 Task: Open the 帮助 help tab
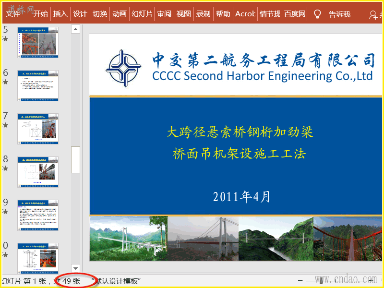(223, 14)
